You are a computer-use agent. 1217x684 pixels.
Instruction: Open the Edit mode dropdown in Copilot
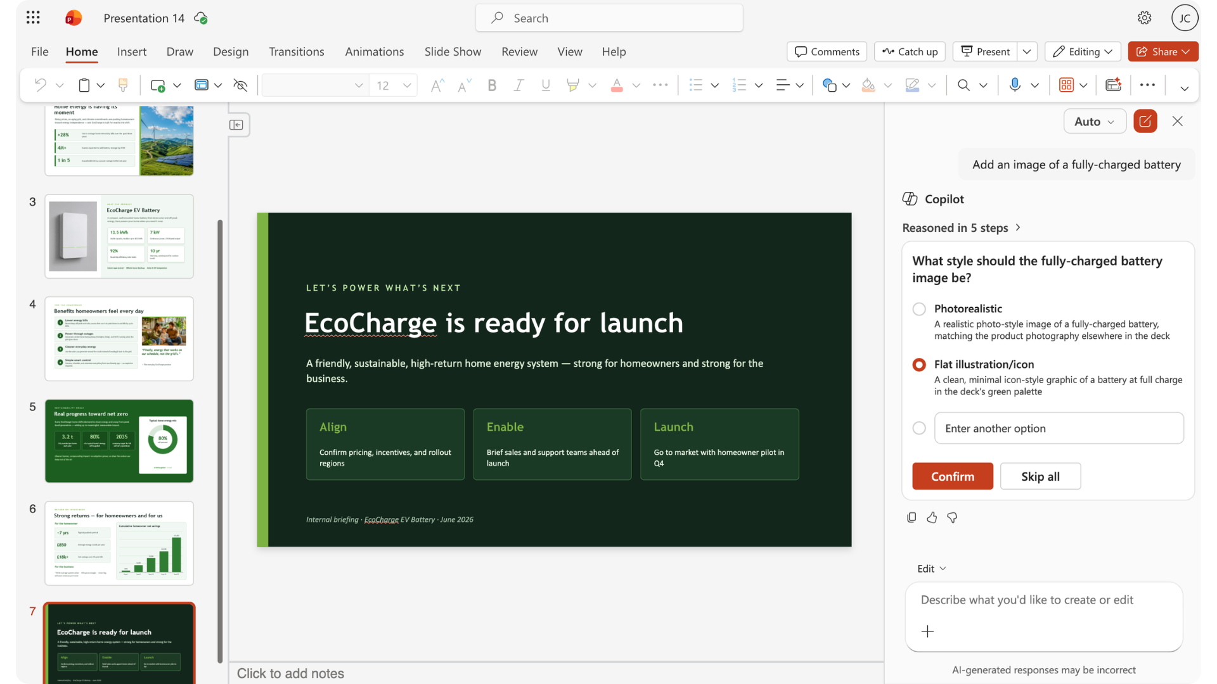pyautogui.click(x=931, y=569)
